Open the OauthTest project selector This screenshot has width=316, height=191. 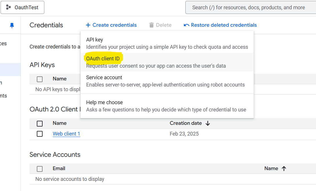coord(23,8)
